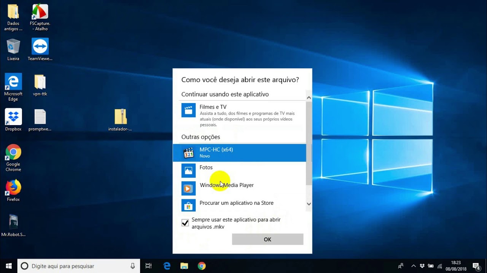The image size is (487, 273).
Task: Open Lixeira recycle bin on desktop
Action: click(13, 50)
